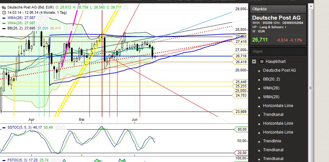Image resolution: width=329 pixels, height=162 pixels.
Task: Click blue color dash of first WMA(28) legend
Action: (x=4, y=18)
